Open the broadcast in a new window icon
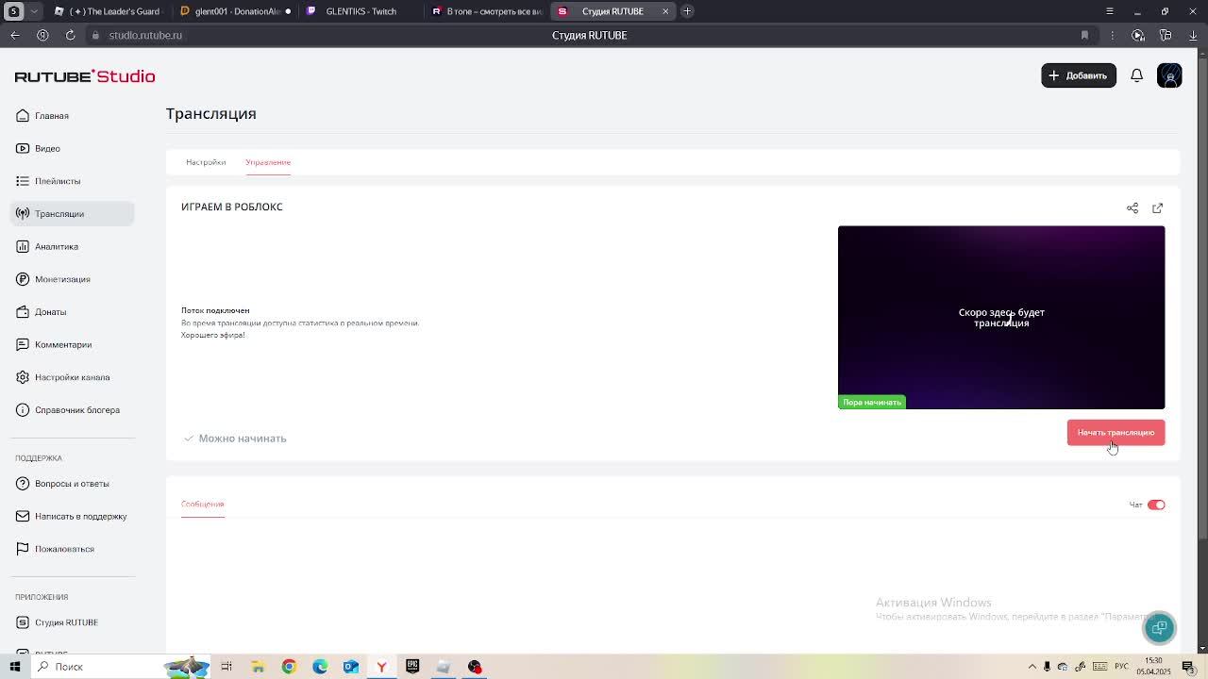Viewport: 1208px width, 679px height. click(1157, 208)
